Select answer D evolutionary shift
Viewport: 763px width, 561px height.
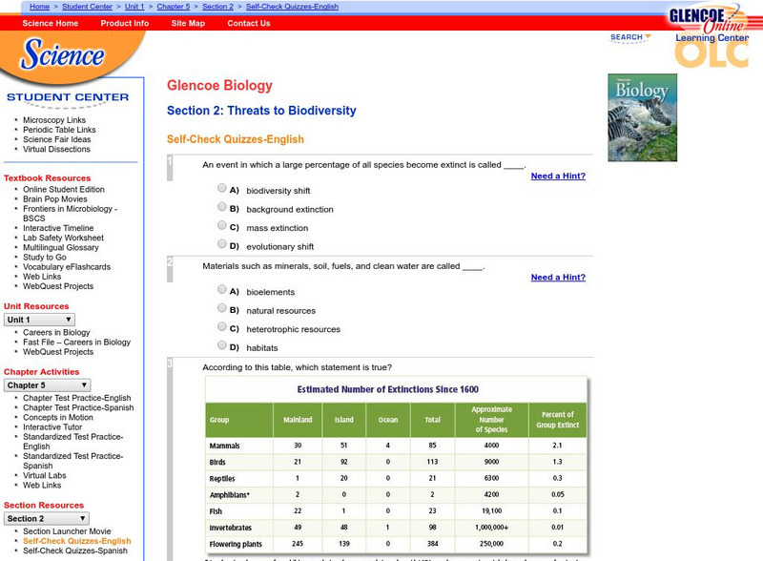pyautogui.click(x=222, y=243)
